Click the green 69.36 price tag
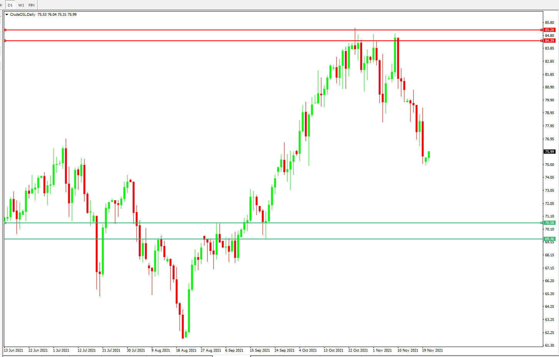This screenshot has height=357, width=559. [x=549, y=239]
